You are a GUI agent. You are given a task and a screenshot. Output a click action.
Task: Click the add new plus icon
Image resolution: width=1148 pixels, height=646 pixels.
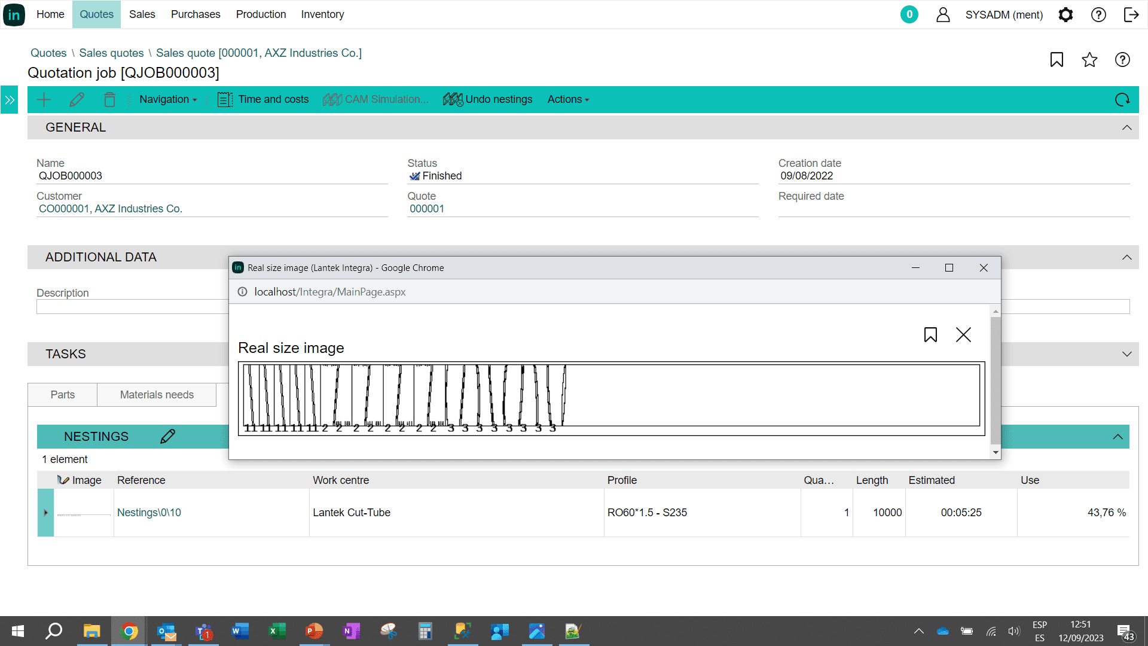point(44,99)
